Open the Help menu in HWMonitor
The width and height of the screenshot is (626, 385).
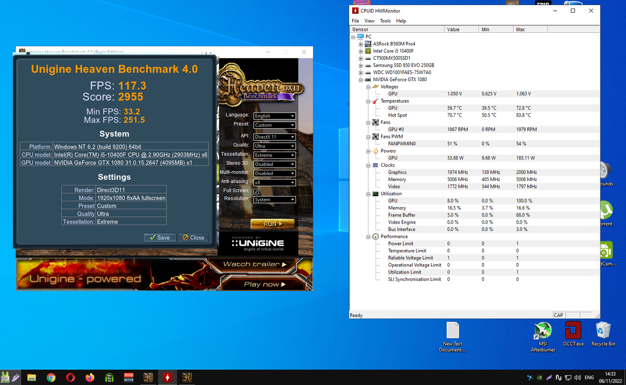pyautogui.click(x=401, y=21)
